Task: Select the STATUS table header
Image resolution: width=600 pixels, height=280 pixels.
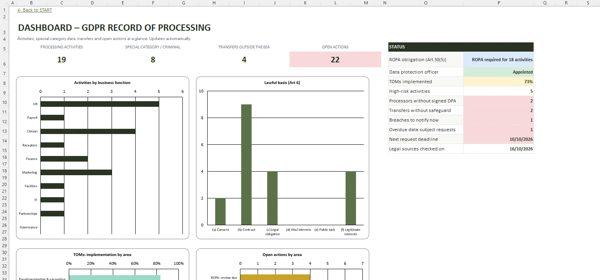Action: pos(461,47)
